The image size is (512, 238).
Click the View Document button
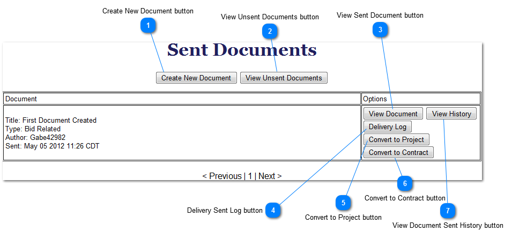tap(393, 114)
